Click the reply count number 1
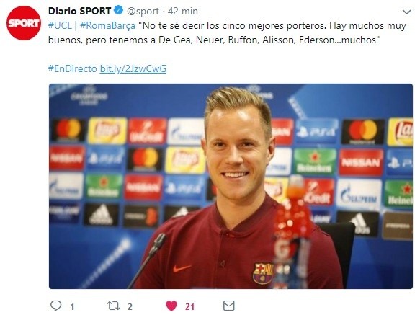Image resolution: width=420 pixels, height=315 pixels. [72, 306]
